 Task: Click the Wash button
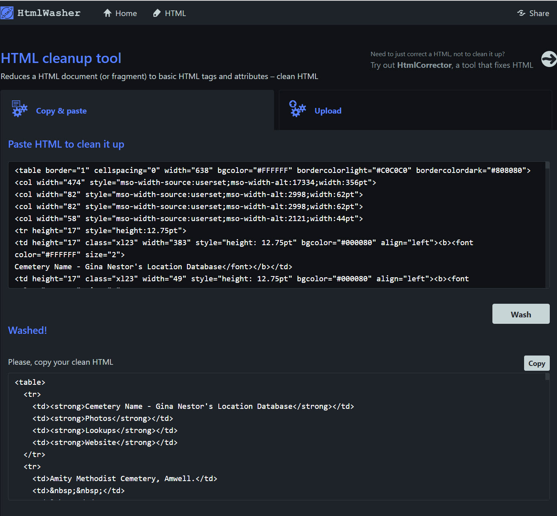521,314
